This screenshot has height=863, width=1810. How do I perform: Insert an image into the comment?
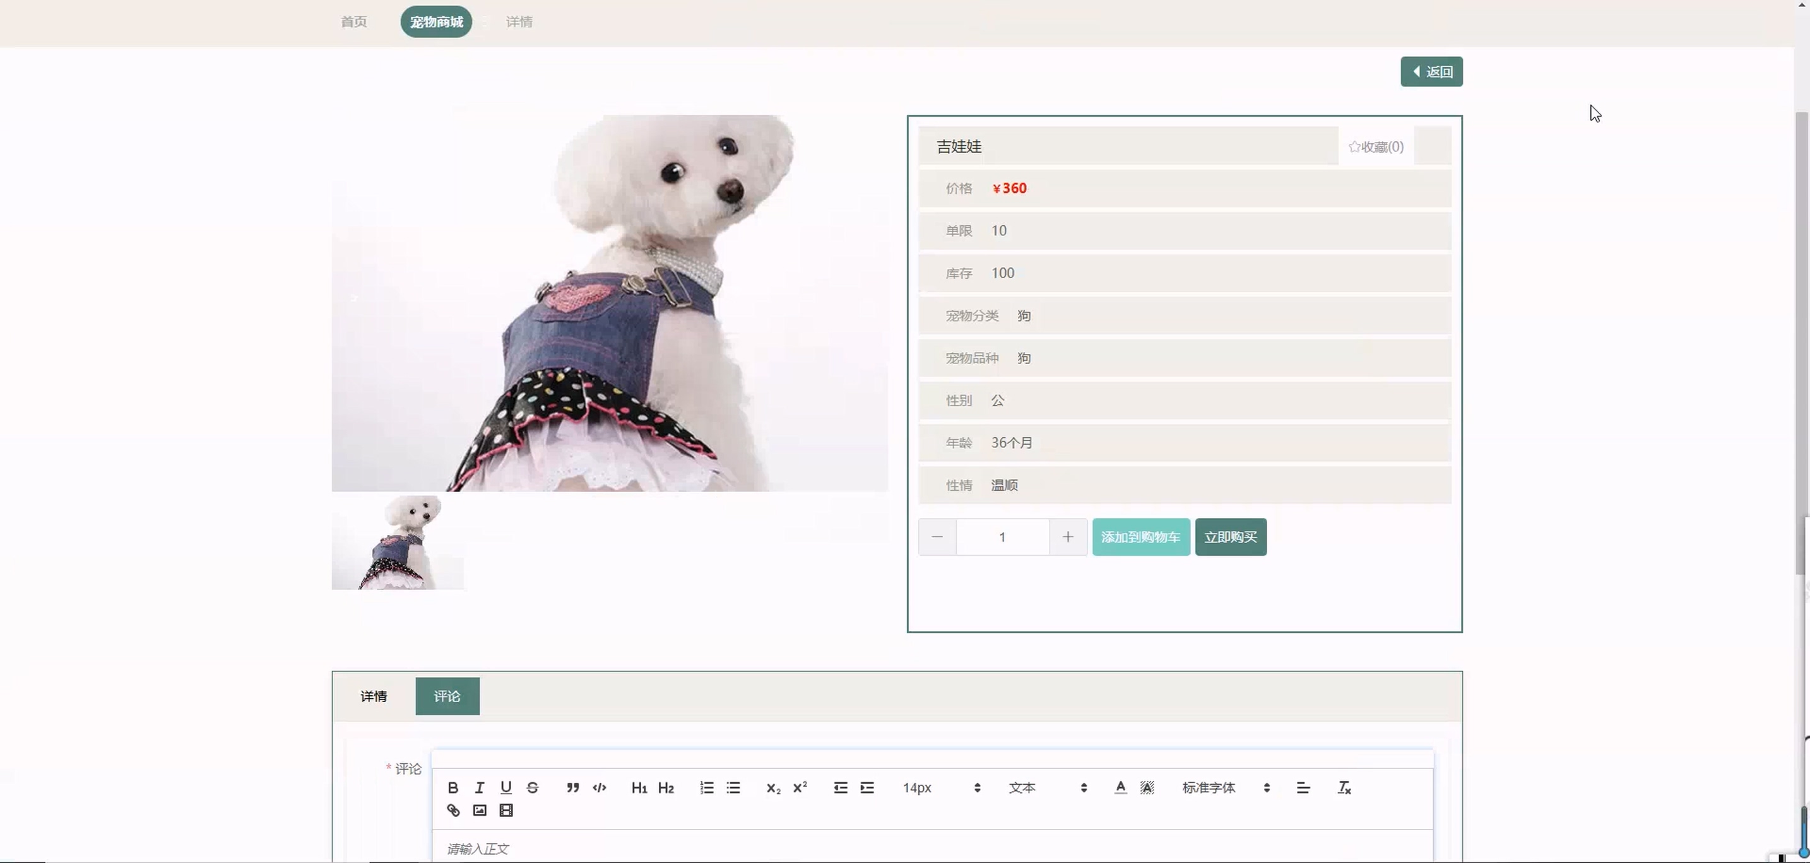(480, 811)
